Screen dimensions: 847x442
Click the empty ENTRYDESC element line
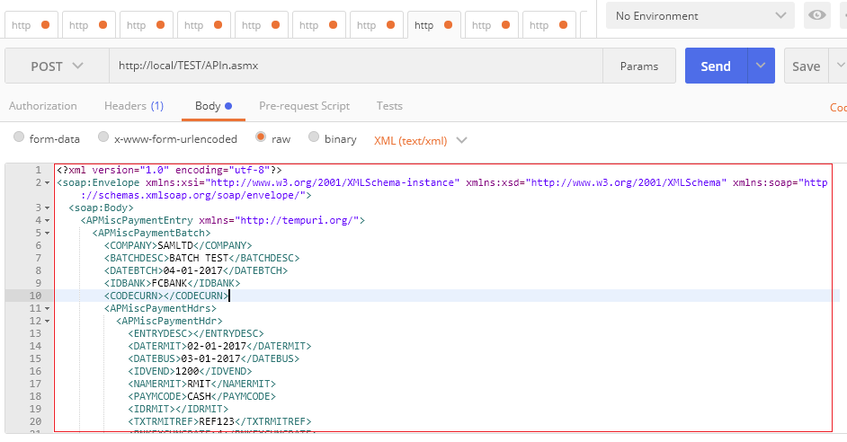click(x=196, y=333)
